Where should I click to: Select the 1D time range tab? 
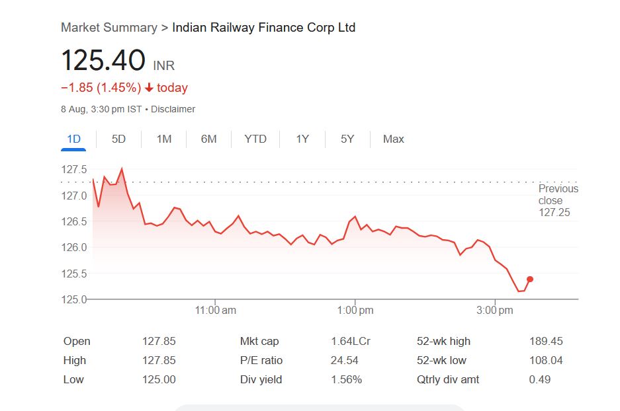pyautogui.click(x=73, y=139)
